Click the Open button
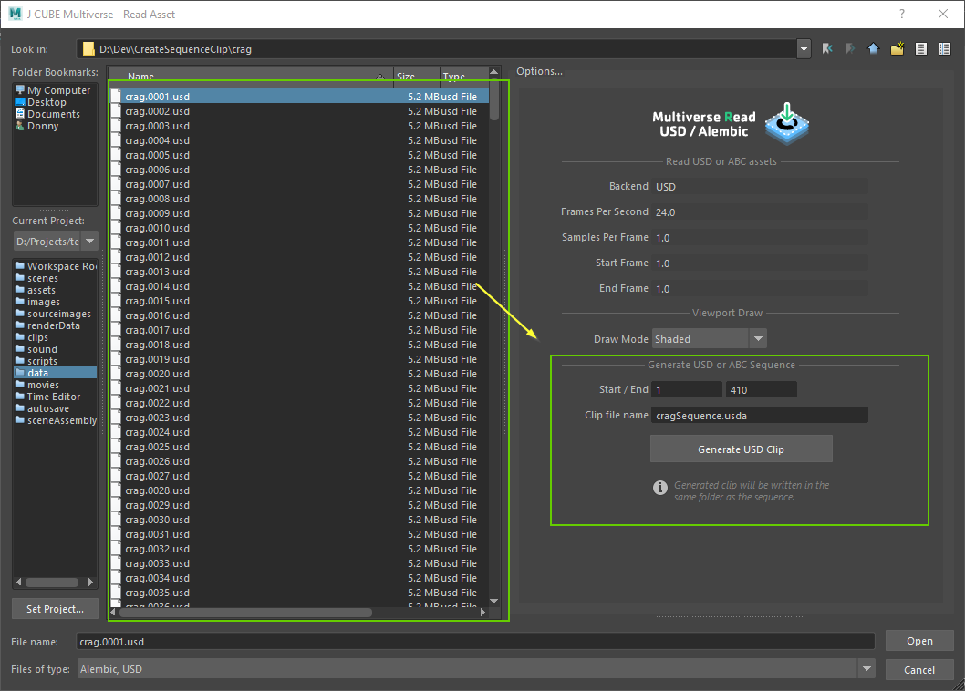This screenshot has height=691, width=965. point(919,641)
